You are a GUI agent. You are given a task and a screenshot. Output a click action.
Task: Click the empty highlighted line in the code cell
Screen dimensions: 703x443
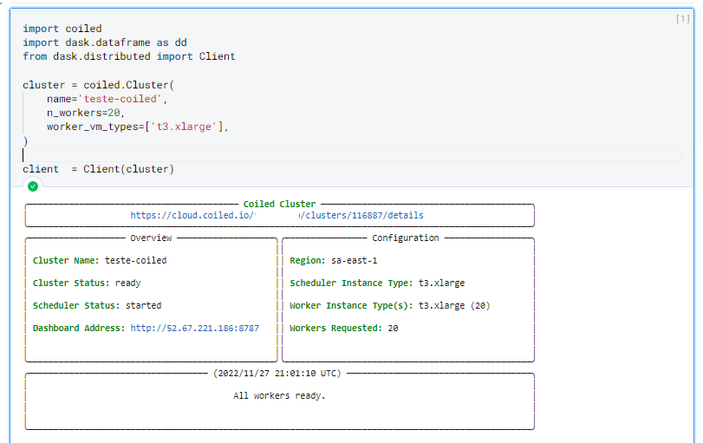[x=347, y=155]
